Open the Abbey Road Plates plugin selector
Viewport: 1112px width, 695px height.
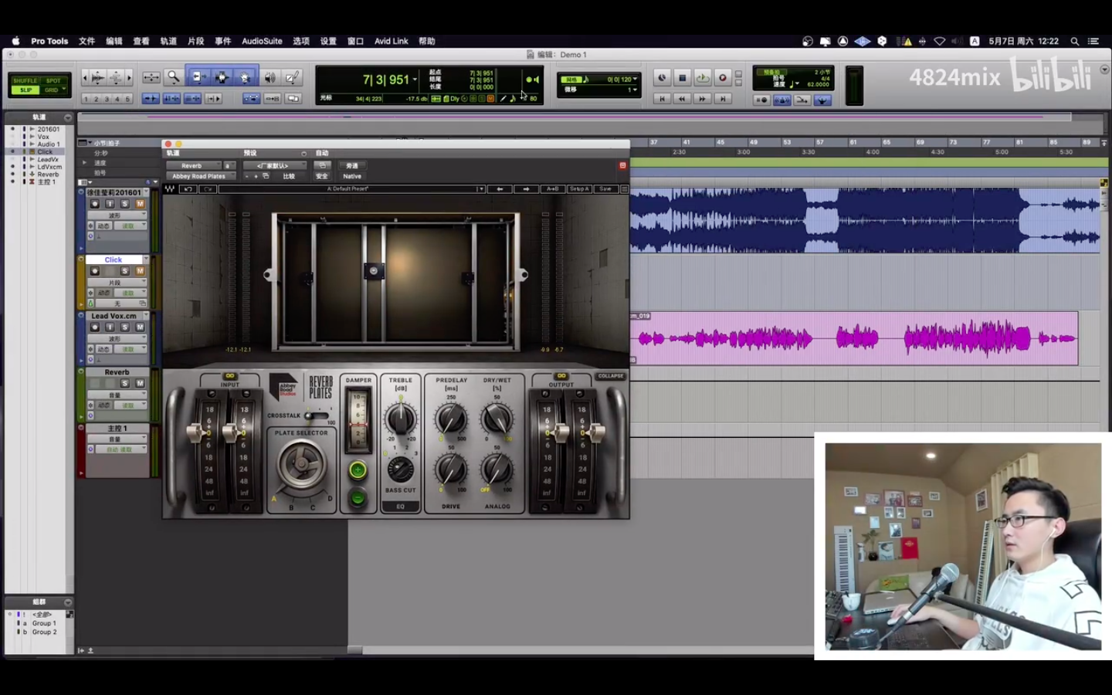[x=199, y=176]
